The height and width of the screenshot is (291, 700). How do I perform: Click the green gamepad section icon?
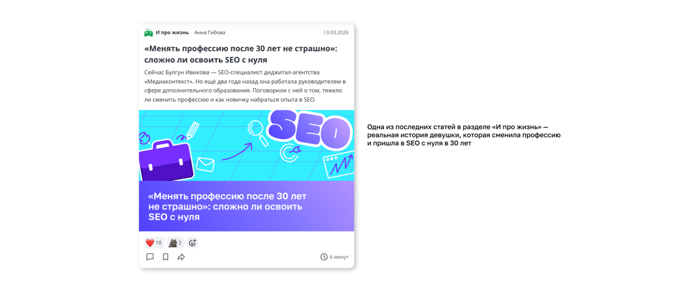[149, 33]
